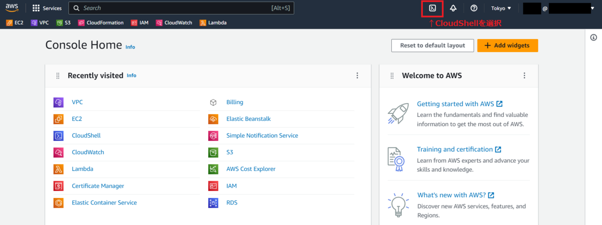The height and width of the screenshot is (225, 602).
Task: Click the Add widgets button
Action: pyautogui.click(x=507, y=46)
